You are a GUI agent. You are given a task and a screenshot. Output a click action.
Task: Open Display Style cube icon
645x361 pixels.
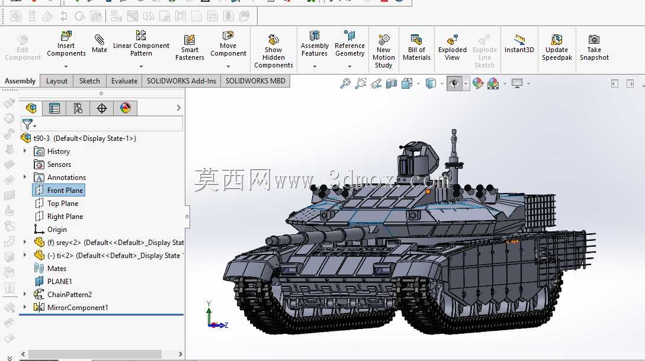click(x=431, y=84)
